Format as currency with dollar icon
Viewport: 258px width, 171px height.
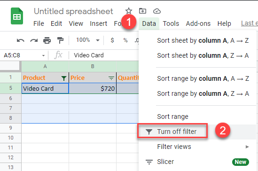click(112, 40)
